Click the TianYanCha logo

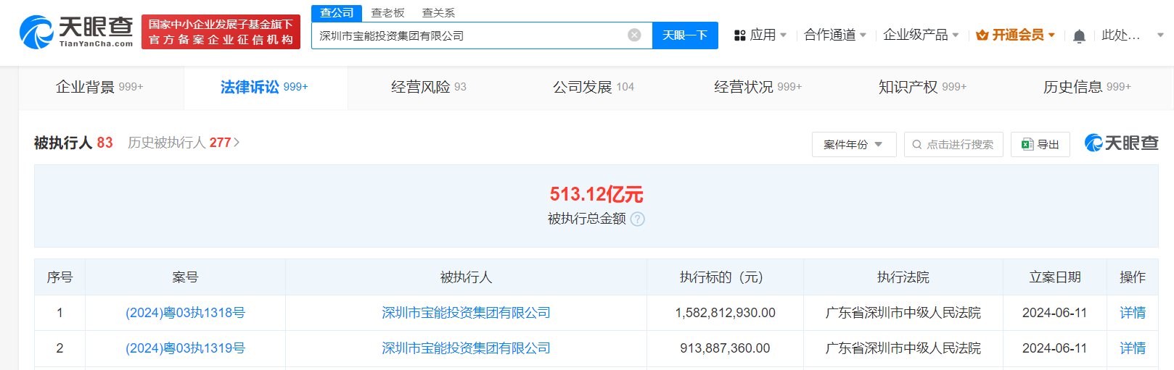pos(76,33)
